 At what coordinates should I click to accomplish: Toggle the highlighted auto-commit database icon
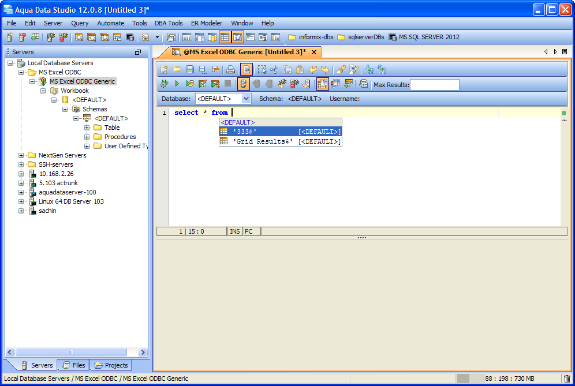243,84
